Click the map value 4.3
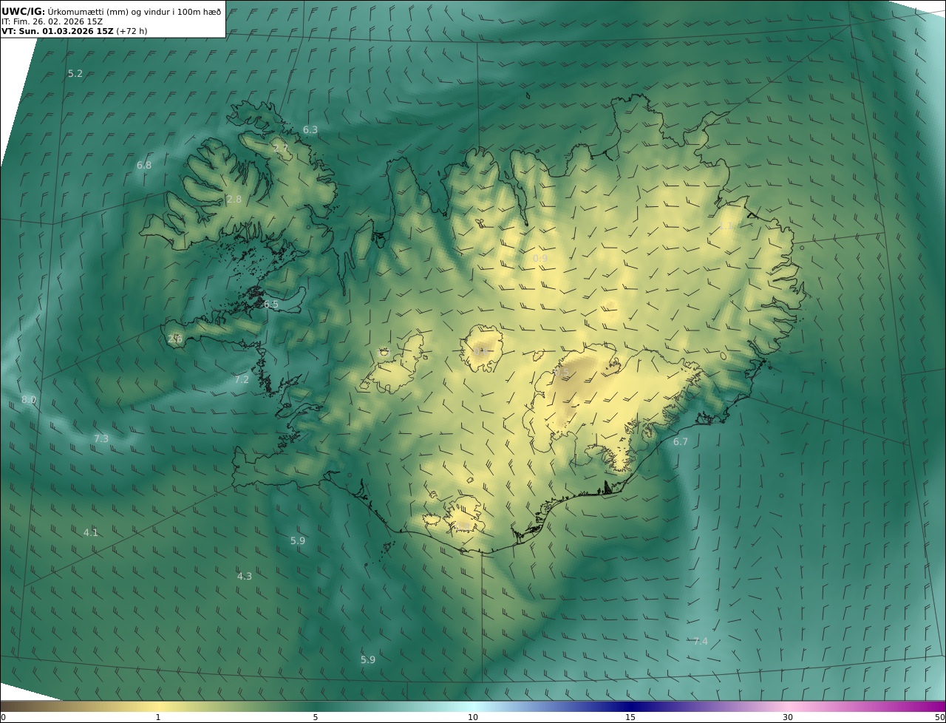 click(244, 577)
